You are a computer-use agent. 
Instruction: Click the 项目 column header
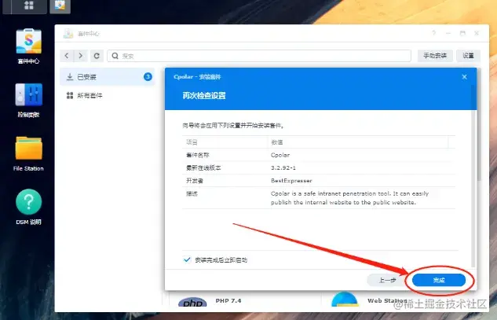click(x=225, y=142)
